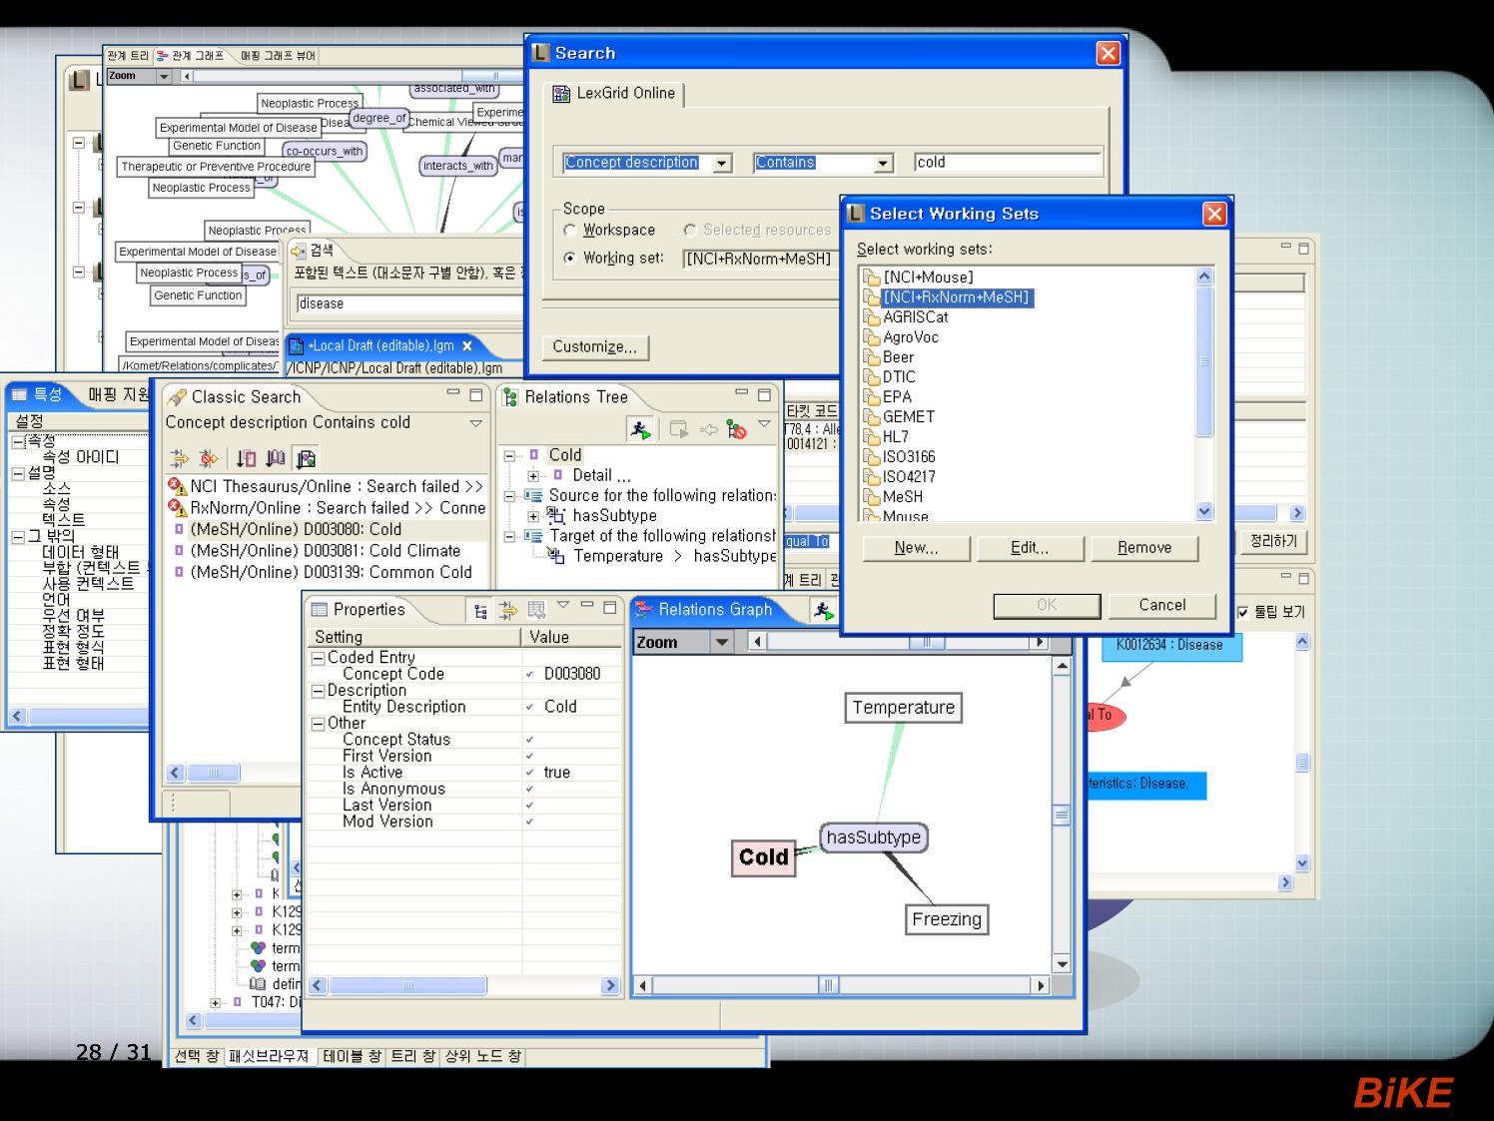Image resolution: width=1494 pixels, height=1121 pixels.
Task: Click down-arrow book icon in Classic Search toolbar
Action: tap(276, 459)
